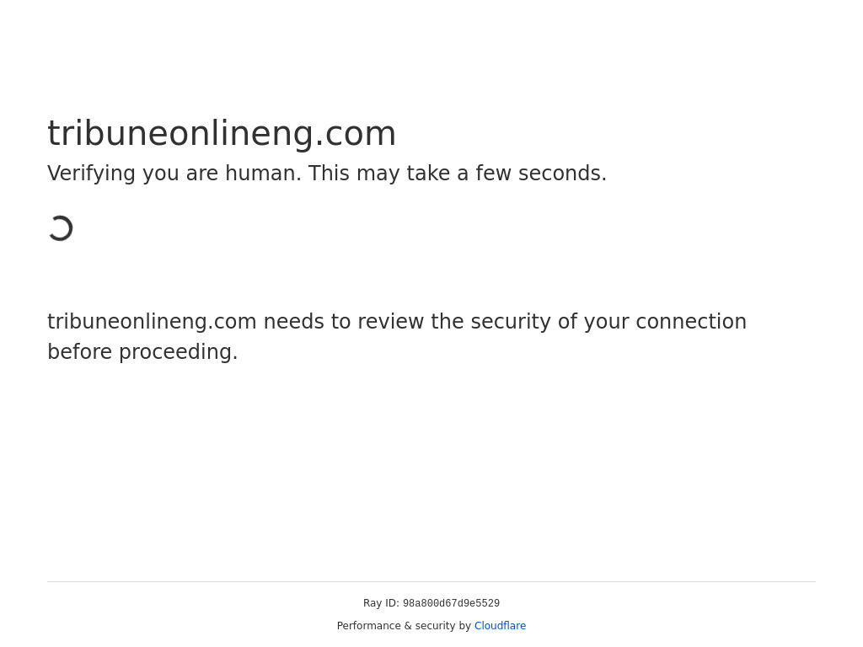Screen dimensions: 863x647
Task: Click the word "Performance" in footer
Action: pyautogui.click(x=368, y=626)
